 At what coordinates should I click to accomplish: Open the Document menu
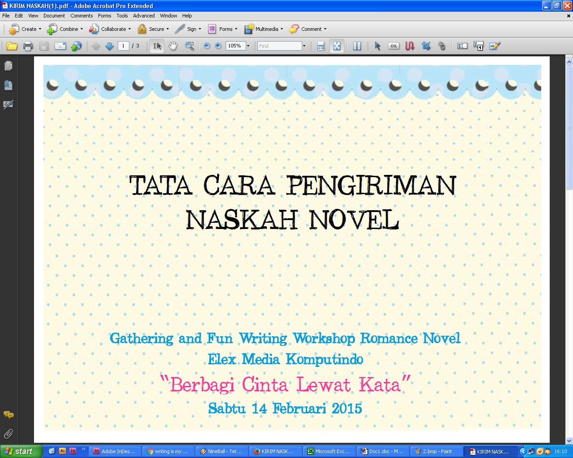click(x=54, y=16)
